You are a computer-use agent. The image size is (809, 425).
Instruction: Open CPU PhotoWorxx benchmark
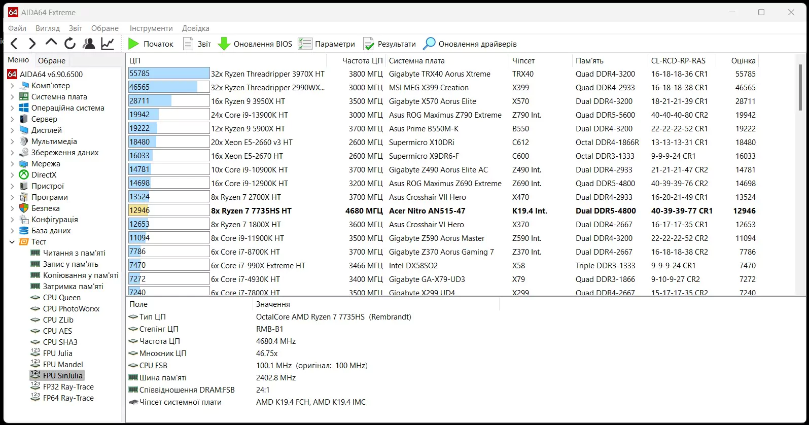click(65, 309)
